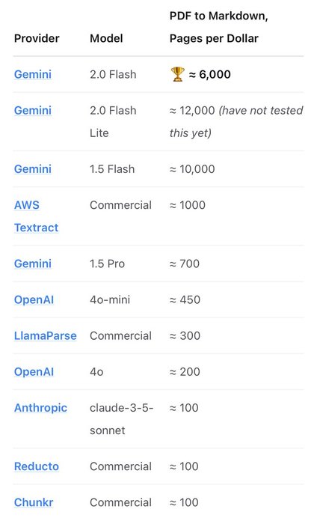The height and width of the screenshot is (524, 317).
Task: Click the trophy icon beside ≈ 6,000
Action: pos(177,74)
